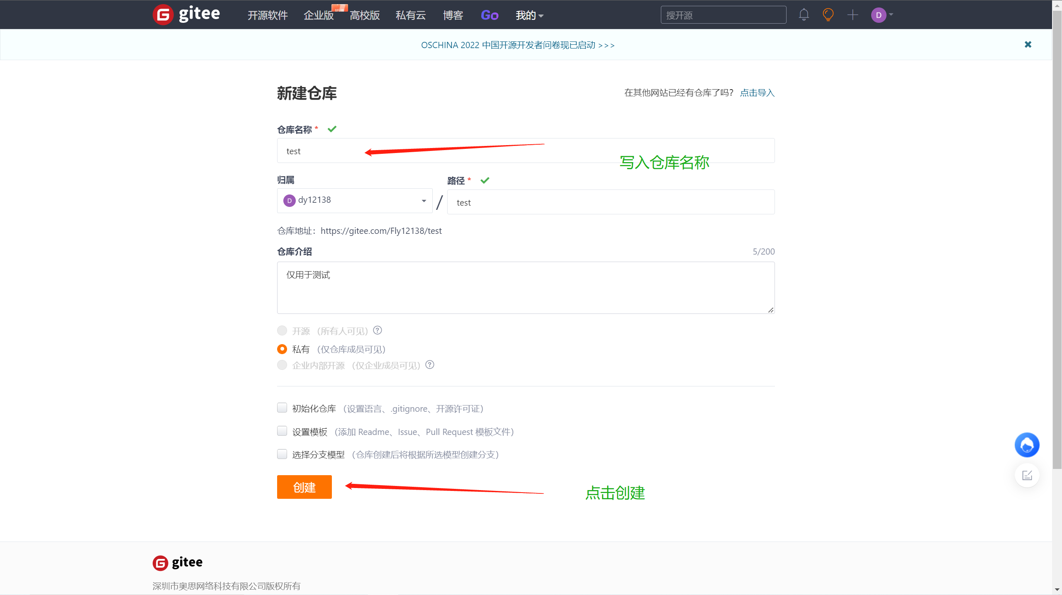Click the plus icon in header
This screenshot has height=595, width=1062.
point(853,15)
